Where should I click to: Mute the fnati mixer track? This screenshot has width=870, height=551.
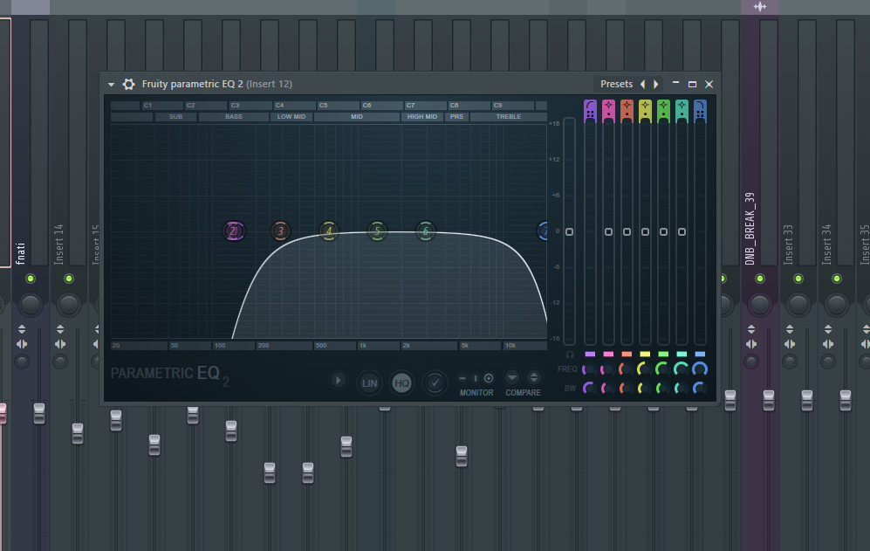pyautogui.click(x=31, y=279)
